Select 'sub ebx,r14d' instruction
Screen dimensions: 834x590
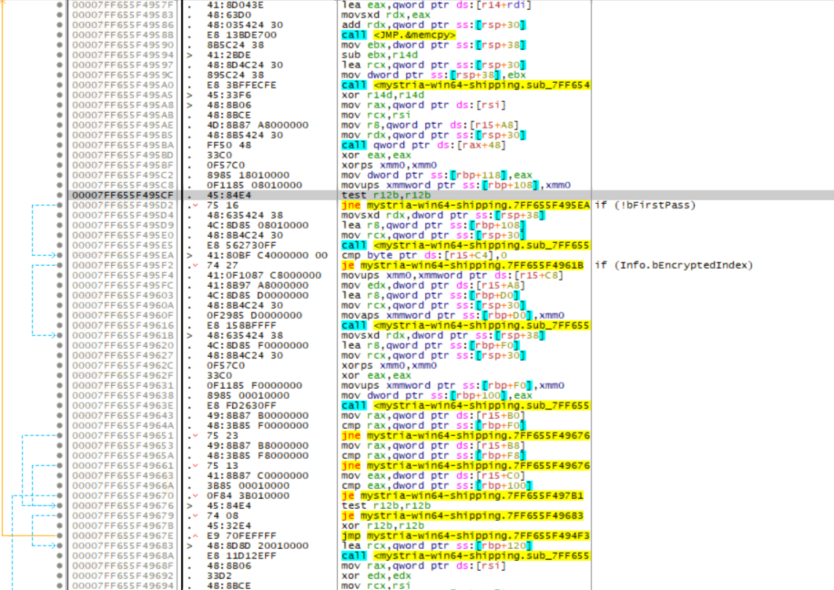[380, 56]
